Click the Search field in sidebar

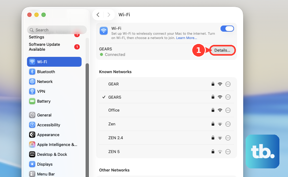coord(57,30)
